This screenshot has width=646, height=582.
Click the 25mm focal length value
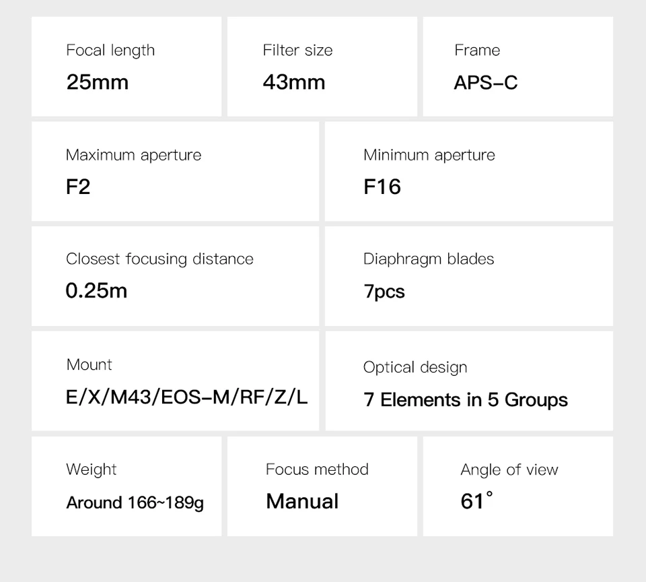[x=97, y=82]
